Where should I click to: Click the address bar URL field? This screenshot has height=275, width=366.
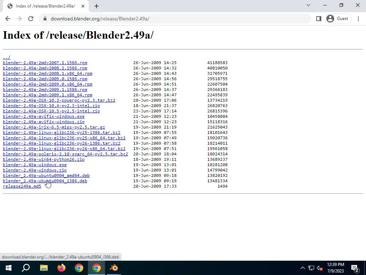(175, 19)
